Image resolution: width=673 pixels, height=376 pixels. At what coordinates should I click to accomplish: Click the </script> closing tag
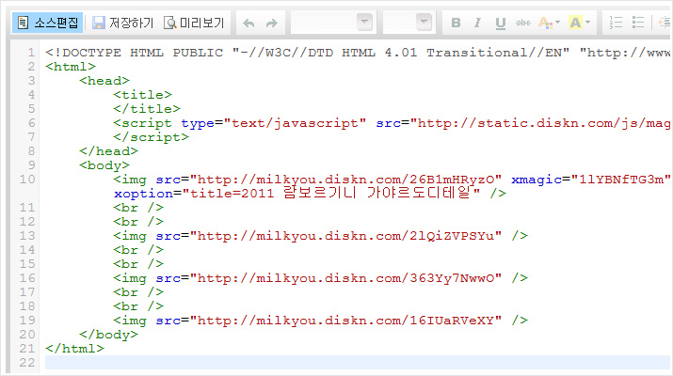[x=152, y=137]
